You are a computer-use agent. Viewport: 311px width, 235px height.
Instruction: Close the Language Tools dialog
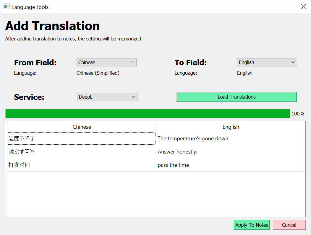pyautogui.click(x=303, y=7)
